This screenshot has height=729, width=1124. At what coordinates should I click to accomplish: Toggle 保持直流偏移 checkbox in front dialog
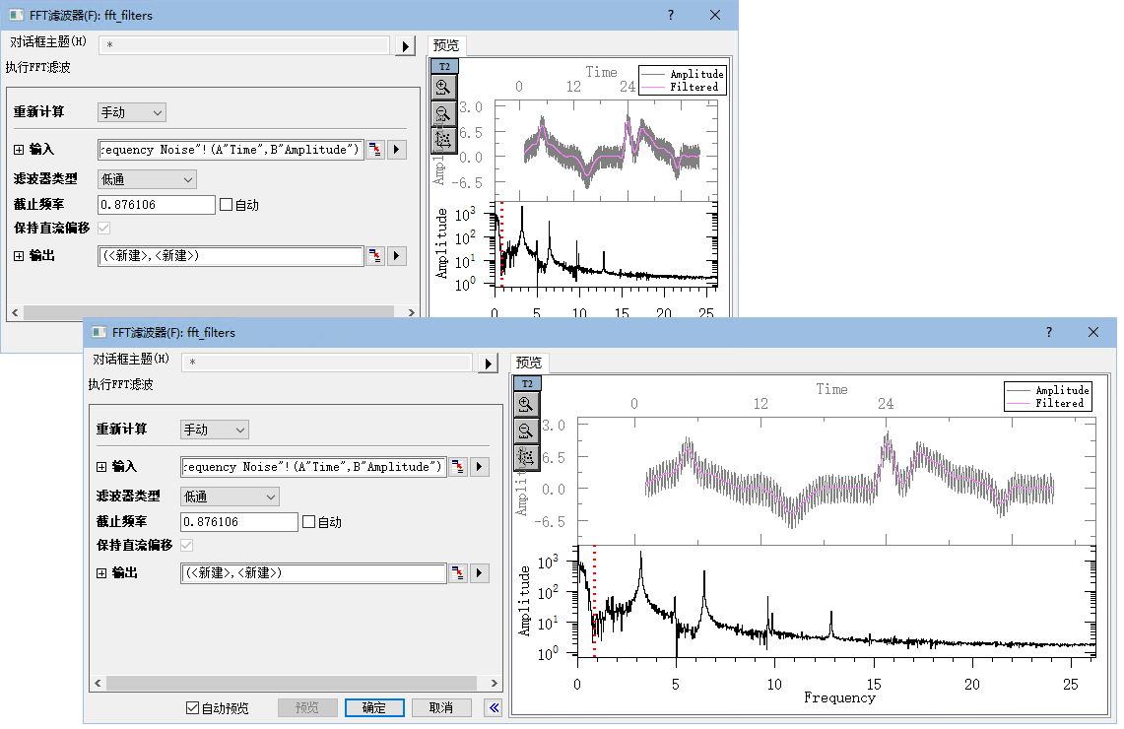click(186, 546)
